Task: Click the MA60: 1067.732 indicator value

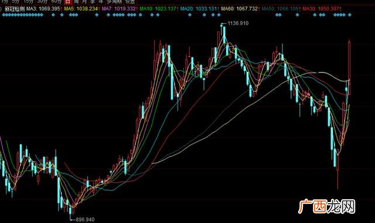Action: 240,9
